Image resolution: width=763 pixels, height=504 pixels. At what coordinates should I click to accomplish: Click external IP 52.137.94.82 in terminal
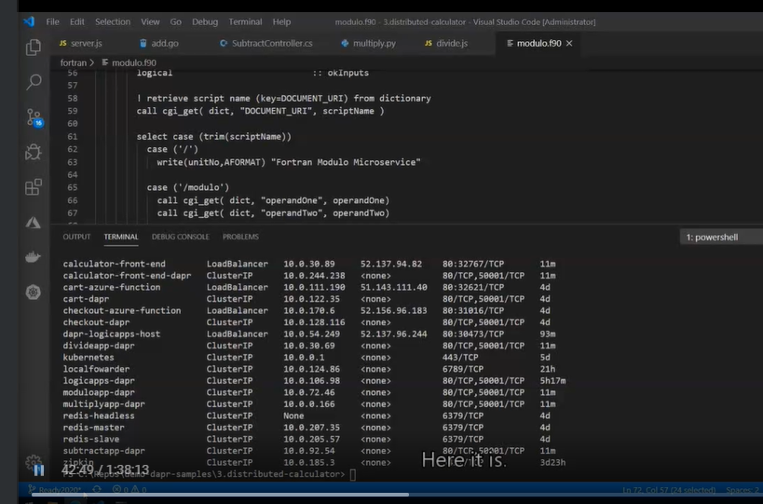click(390, 264)
